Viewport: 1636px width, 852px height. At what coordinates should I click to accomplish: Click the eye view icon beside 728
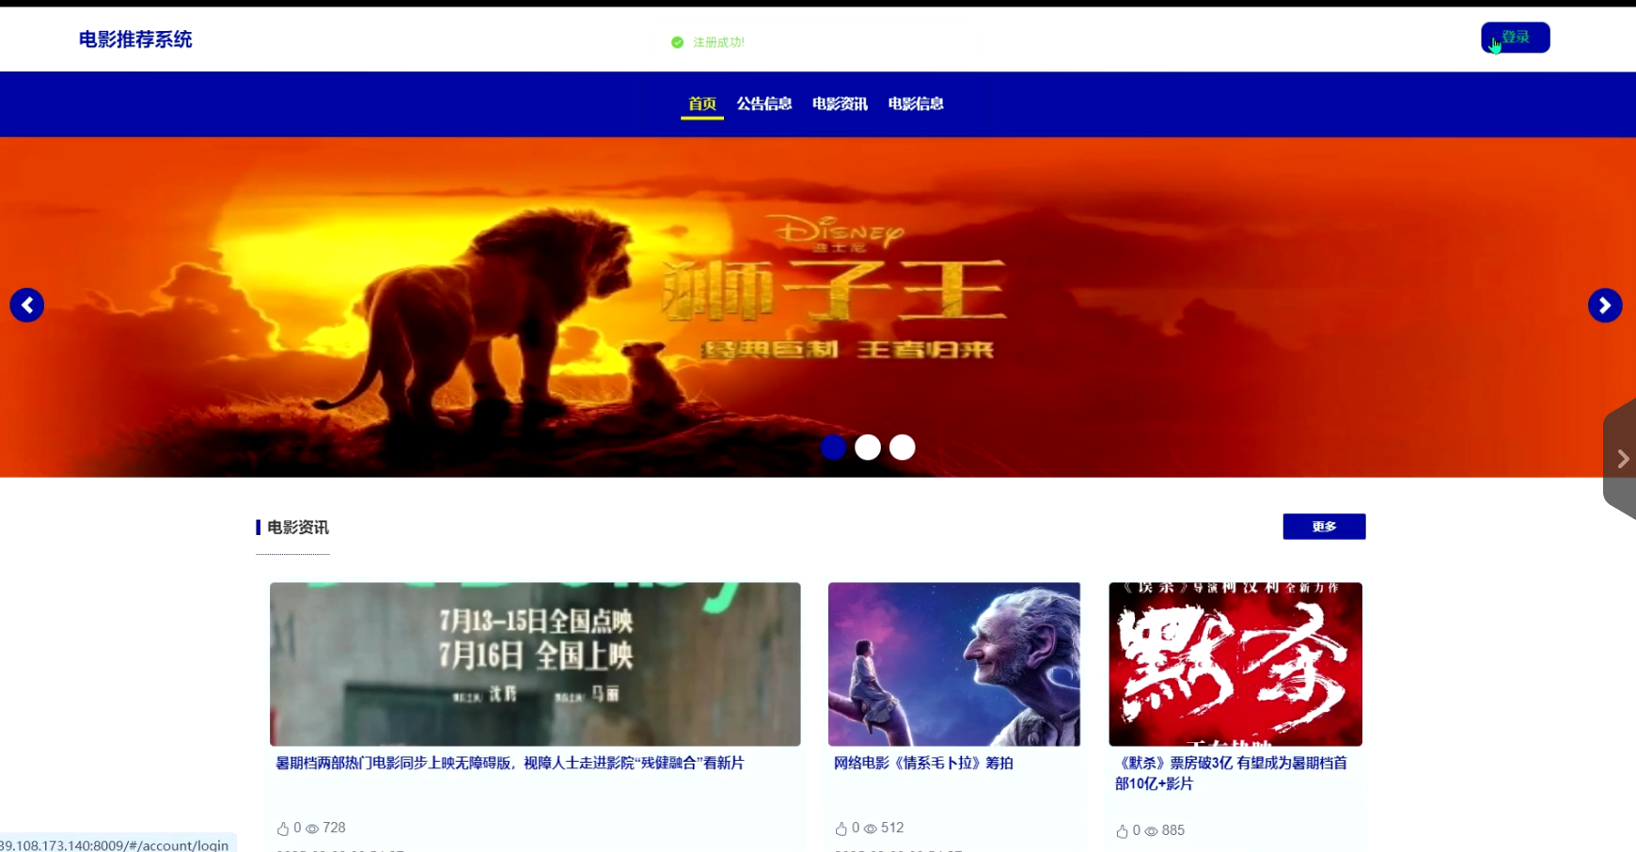coord(312,828)
